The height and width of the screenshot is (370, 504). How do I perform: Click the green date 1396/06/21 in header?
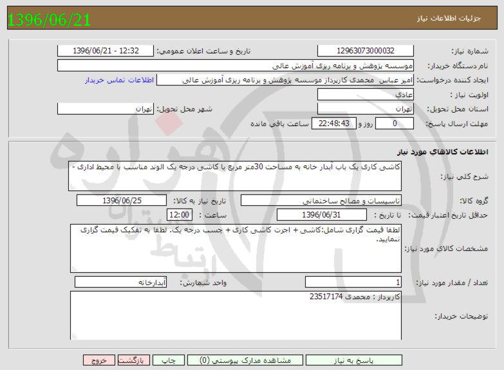(49, 20)
